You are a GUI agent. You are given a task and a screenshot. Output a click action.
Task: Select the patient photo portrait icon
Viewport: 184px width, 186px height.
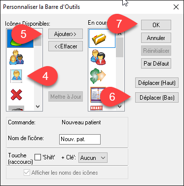point(16,76)
